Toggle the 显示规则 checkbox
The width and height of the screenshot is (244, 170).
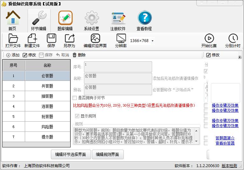coord(77,116)
